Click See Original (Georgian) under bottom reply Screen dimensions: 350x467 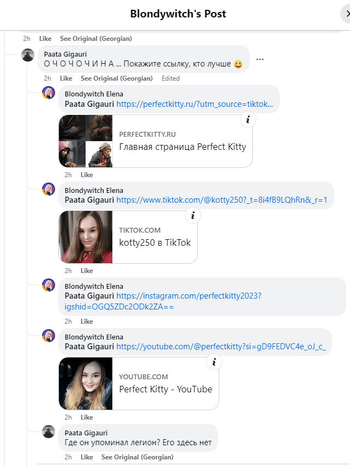[137, 457]
